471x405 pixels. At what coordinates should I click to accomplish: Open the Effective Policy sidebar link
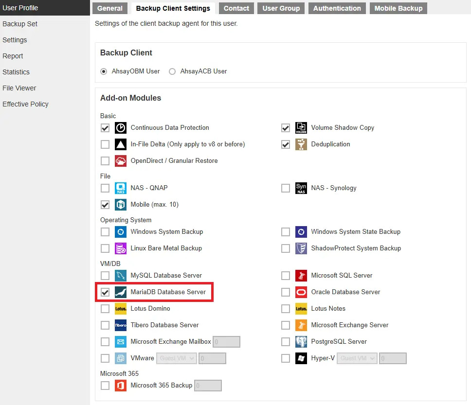[25, 104]
